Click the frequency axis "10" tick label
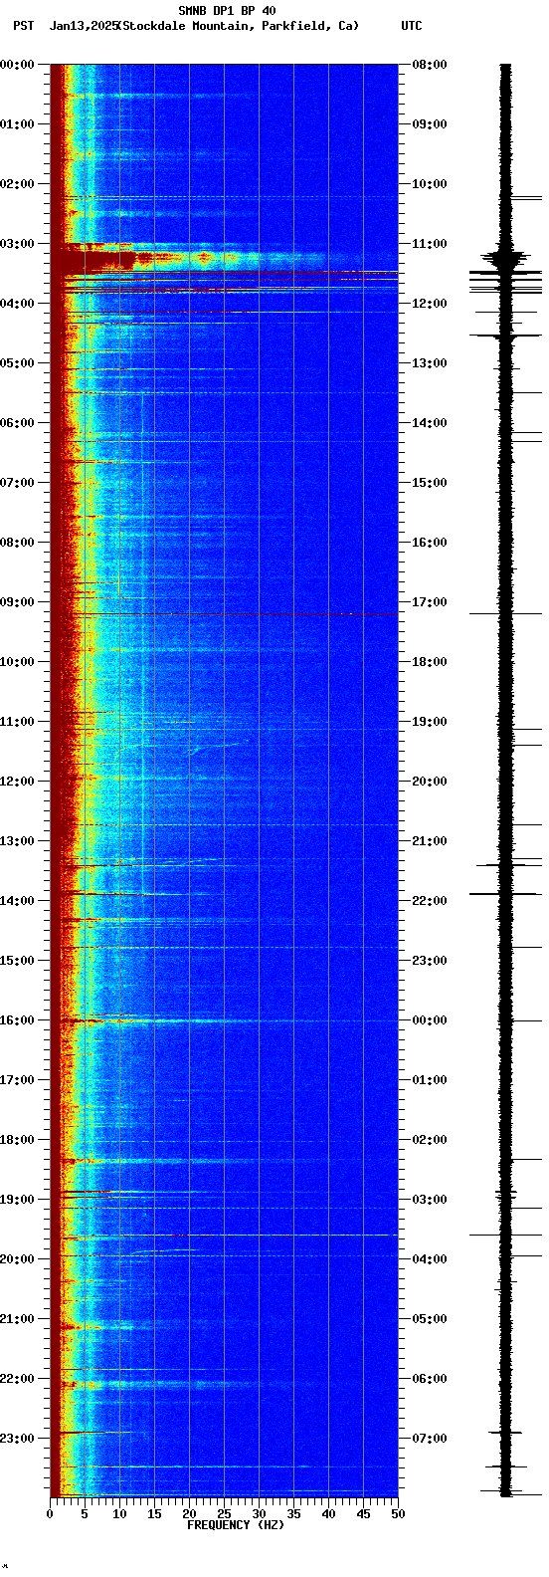The width and height of the screenshot is (549, 1577). click(119, 1514)
